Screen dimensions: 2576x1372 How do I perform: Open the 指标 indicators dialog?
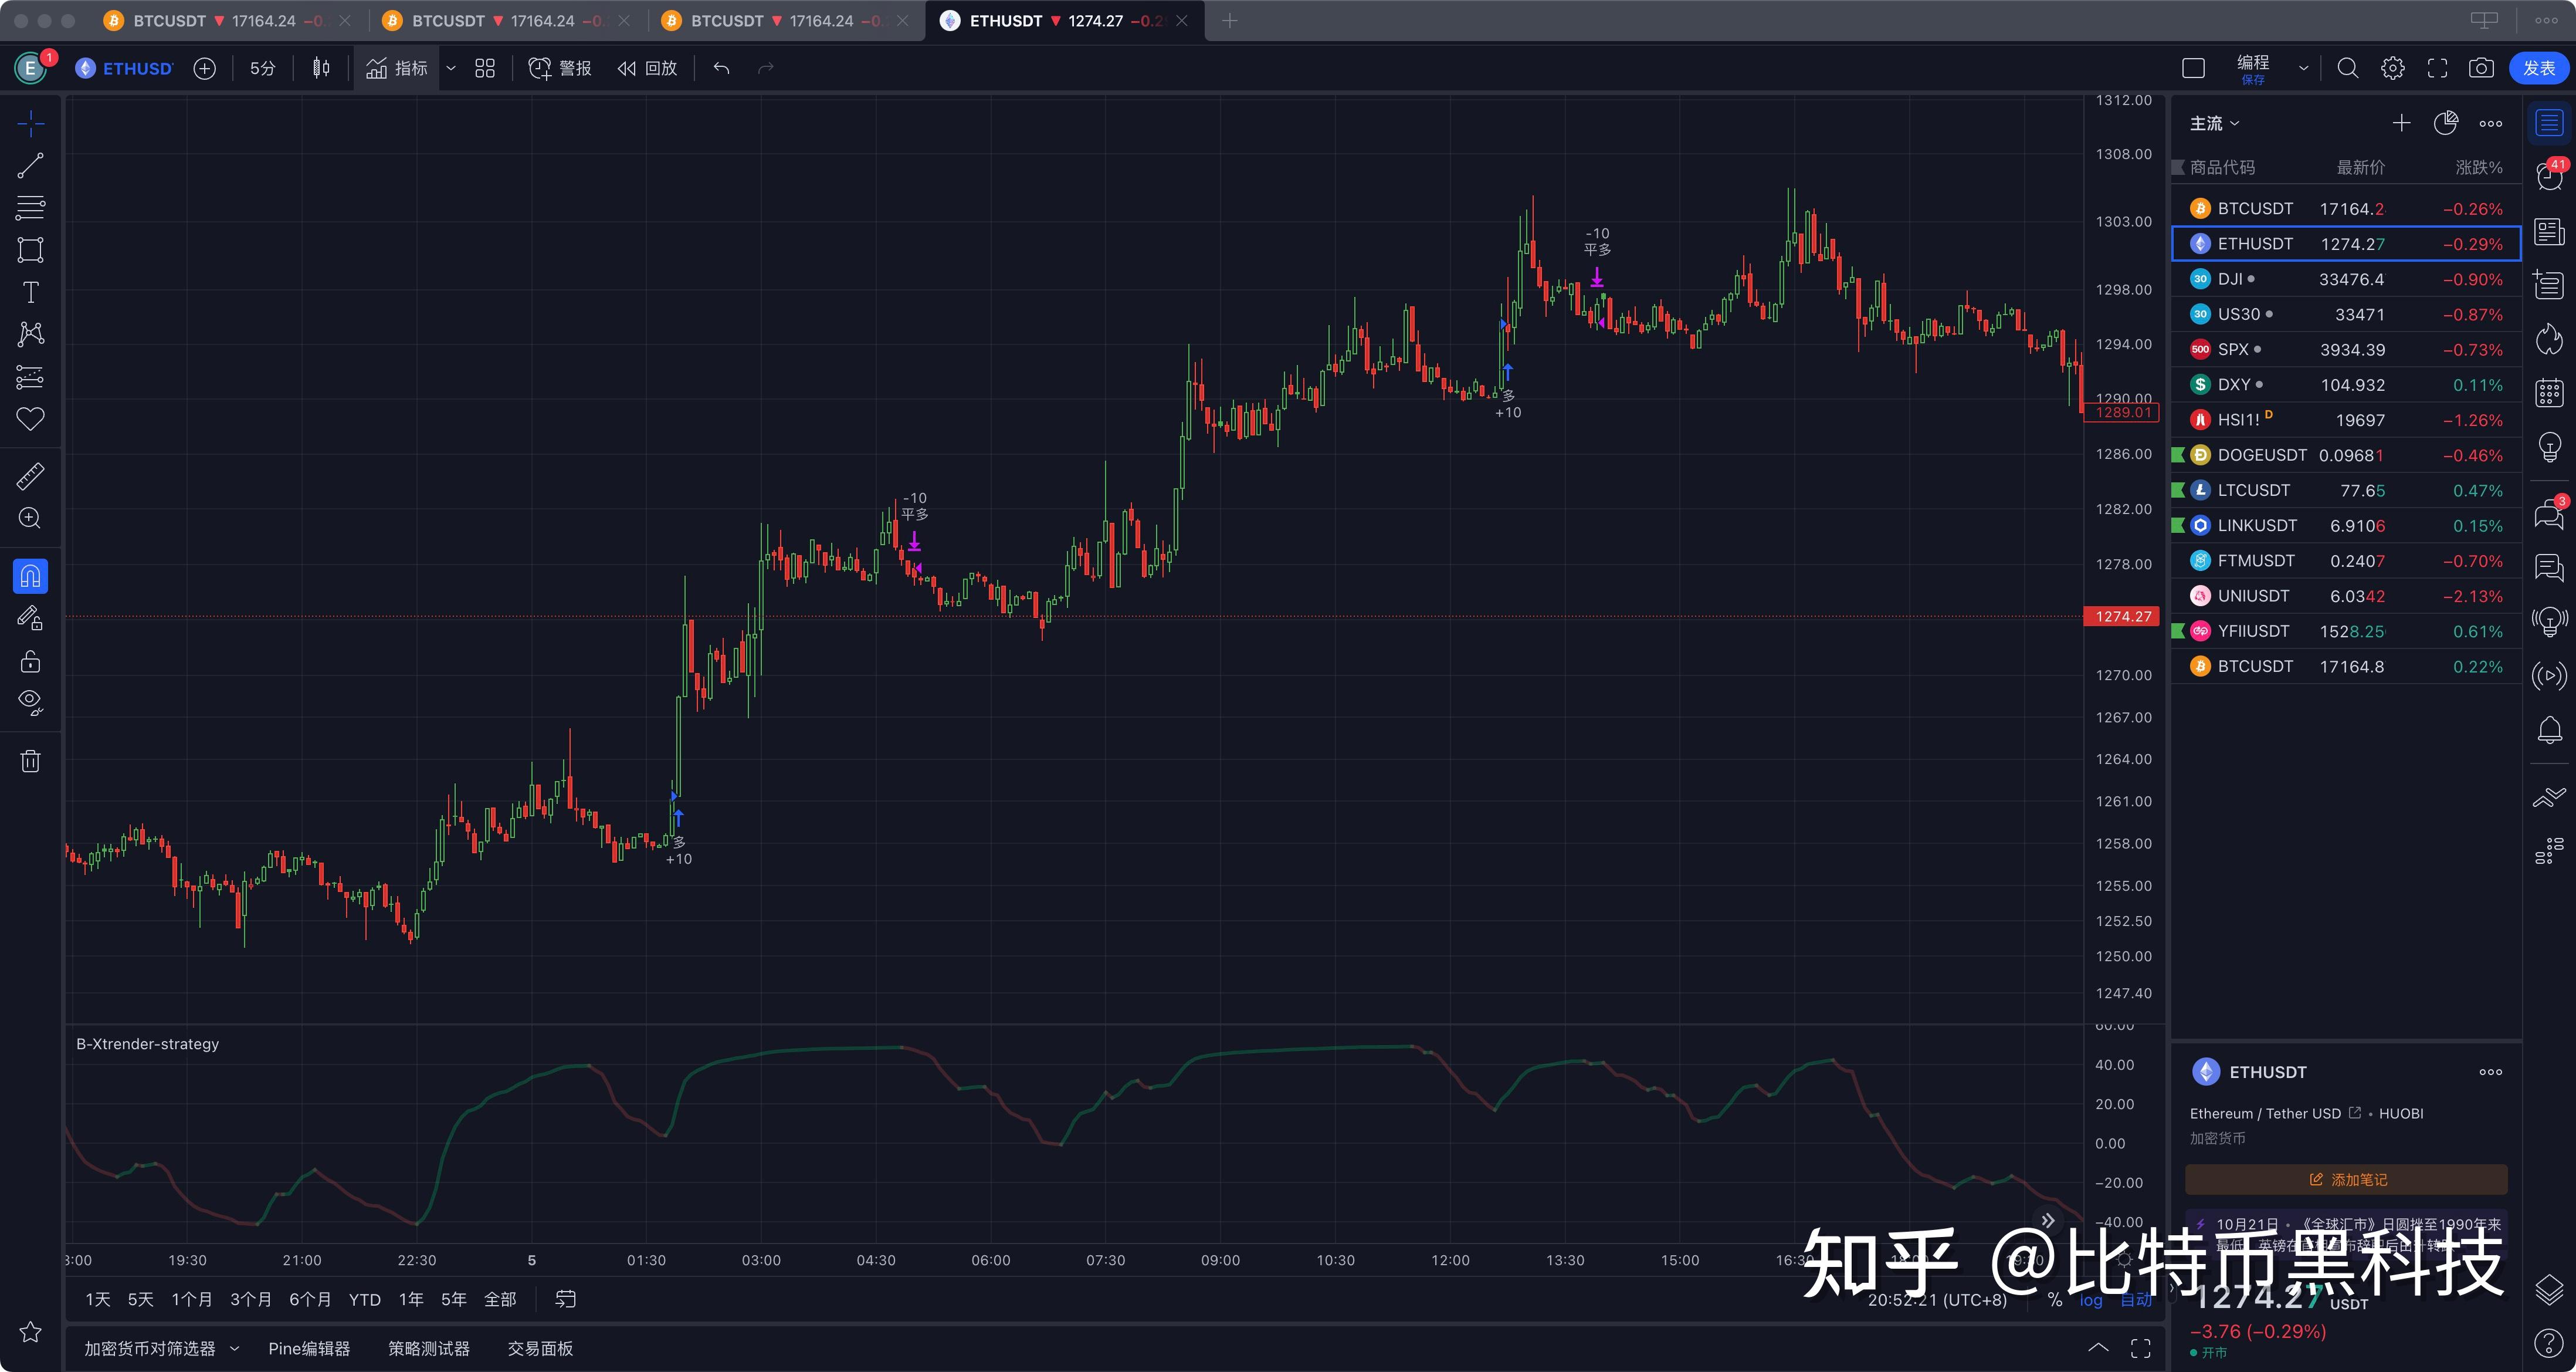coord(397,68)
